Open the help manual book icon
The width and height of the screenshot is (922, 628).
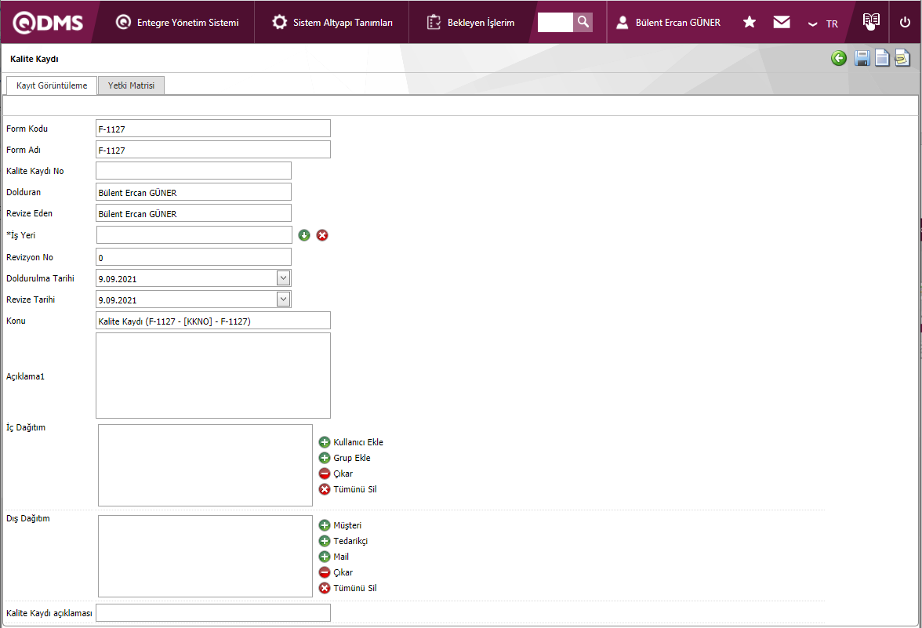pyautogui.click(x=871, y=22)
